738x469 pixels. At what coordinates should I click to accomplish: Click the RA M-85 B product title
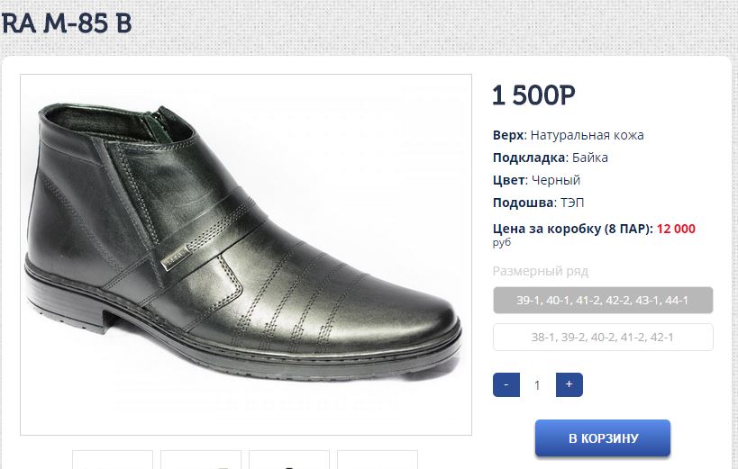click(x=67, y=24)
